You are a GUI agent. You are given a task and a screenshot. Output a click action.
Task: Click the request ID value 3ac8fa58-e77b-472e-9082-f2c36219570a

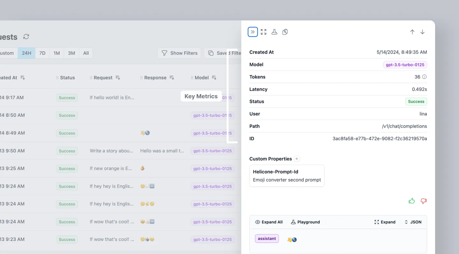coord(380,138)
